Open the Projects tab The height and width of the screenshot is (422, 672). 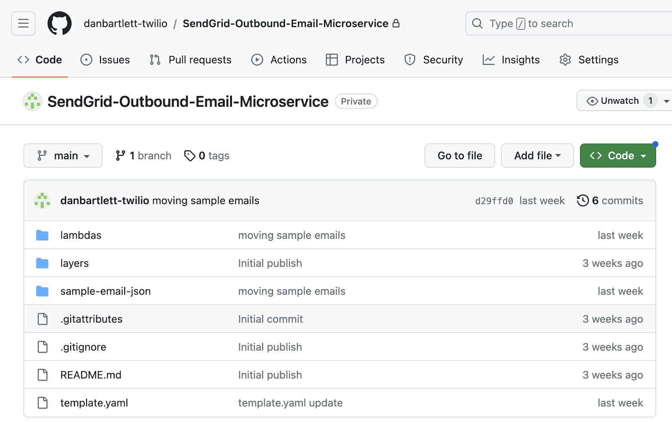pyautogui.click(x=355, y=60)
